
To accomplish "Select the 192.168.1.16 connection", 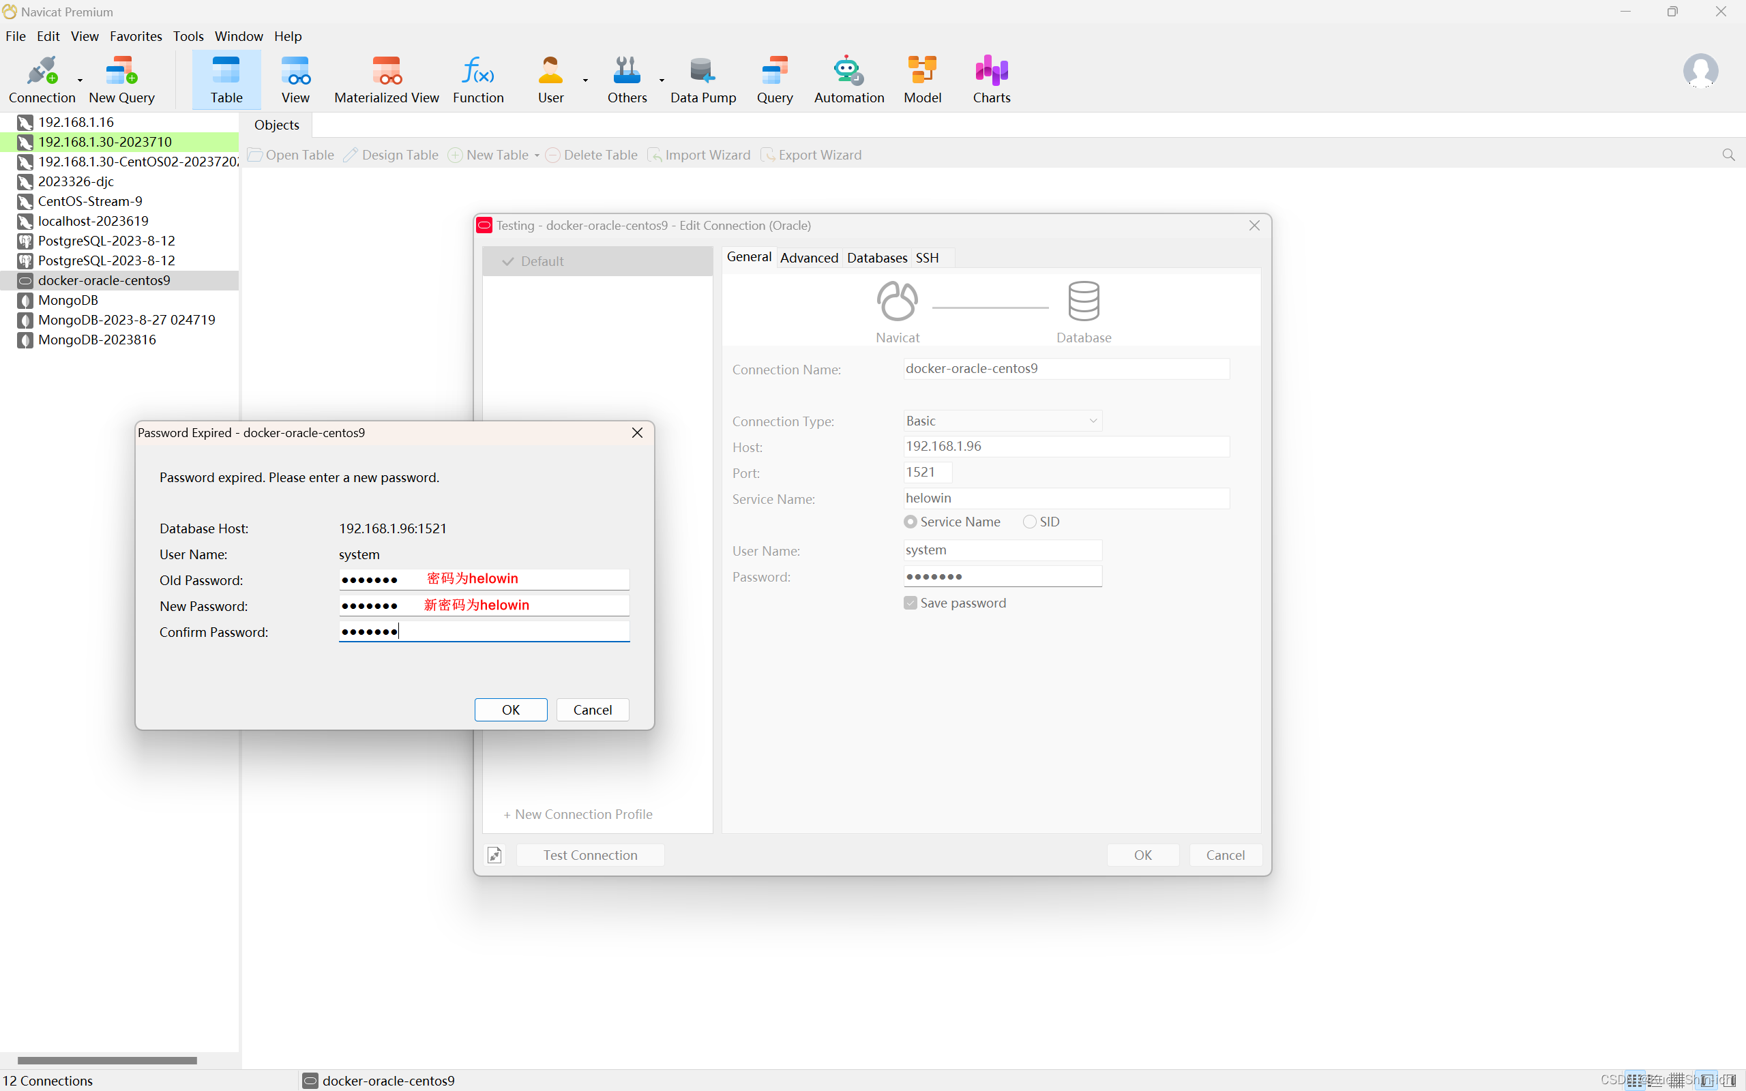I will coord(119,122).
